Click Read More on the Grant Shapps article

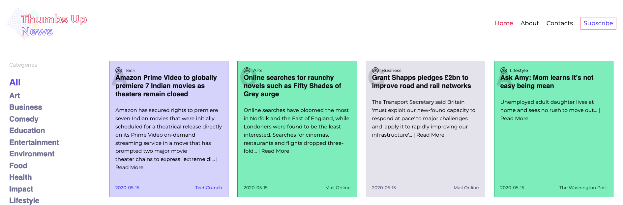click(430, 135)
